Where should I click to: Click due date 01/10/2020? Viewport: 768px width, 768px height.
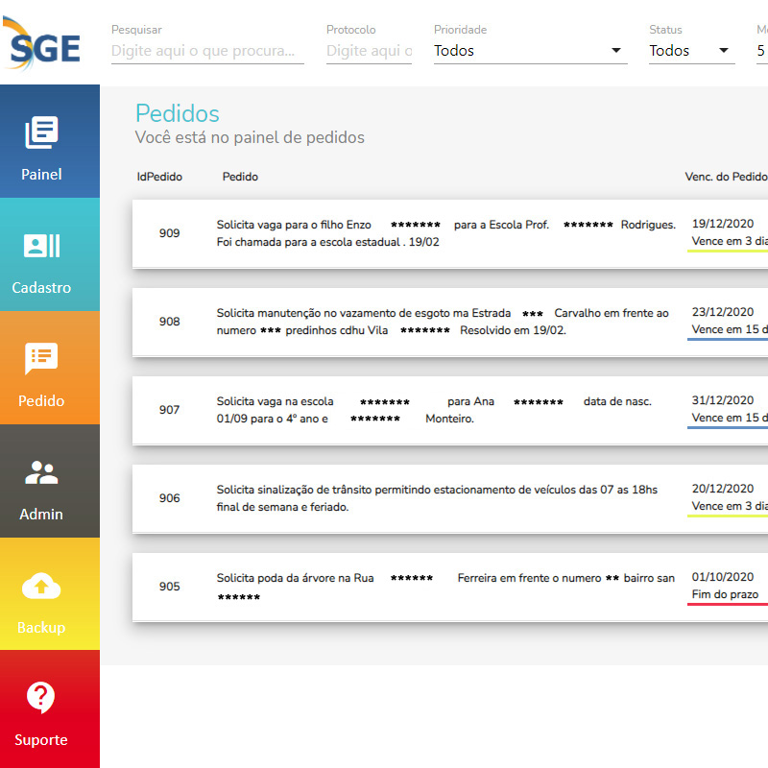point(723,577)
